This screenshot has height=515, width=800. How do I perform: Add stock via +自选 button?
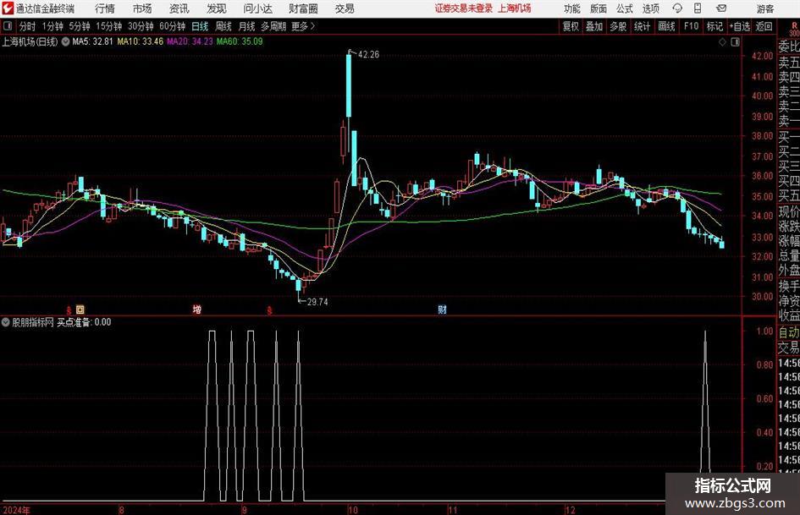coord(740,26)
